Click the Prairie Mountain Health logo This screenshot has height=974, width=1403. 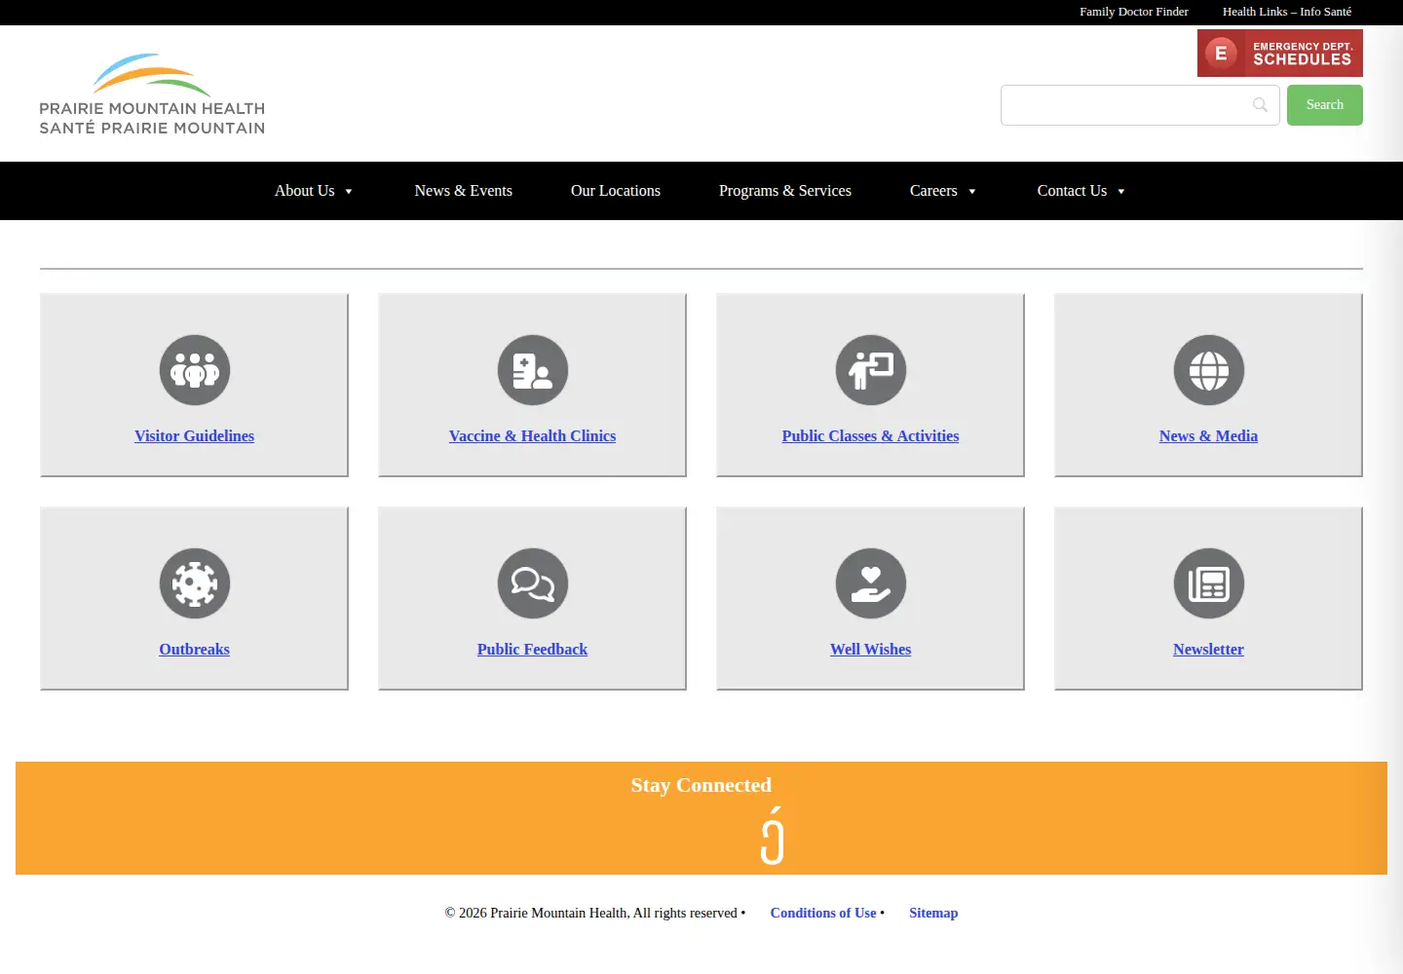152,94
